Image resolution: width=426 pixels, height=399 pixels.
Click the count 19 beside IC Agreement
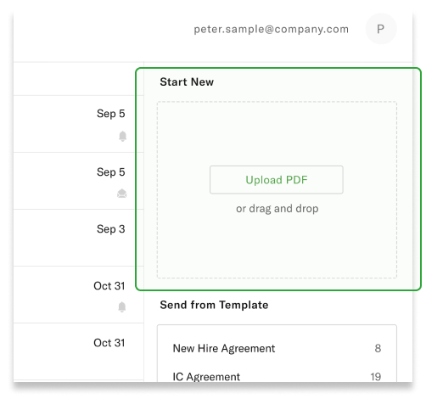[x=376, y=377]
